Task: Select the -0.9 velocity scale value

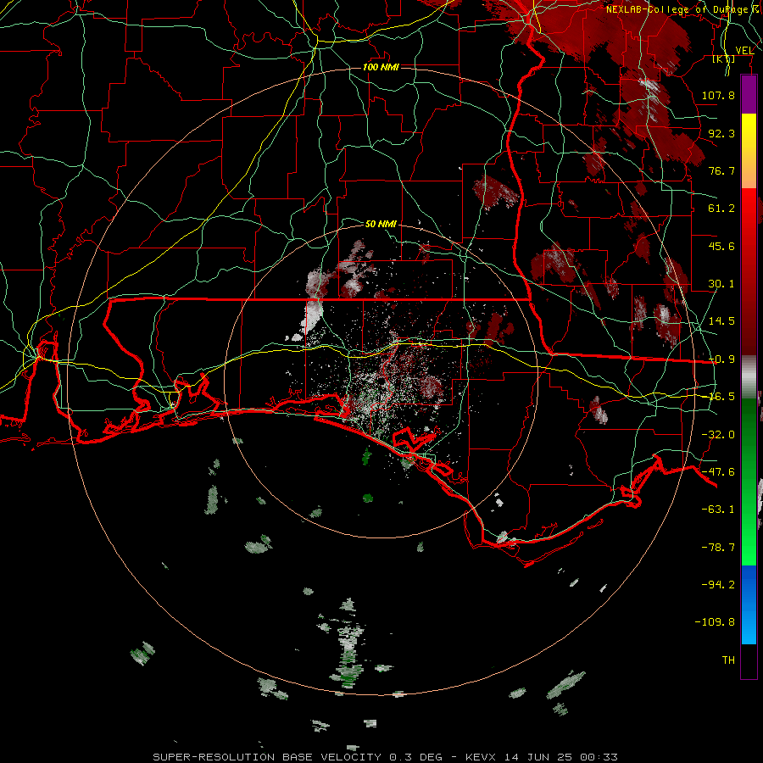Action: point(721,359)
